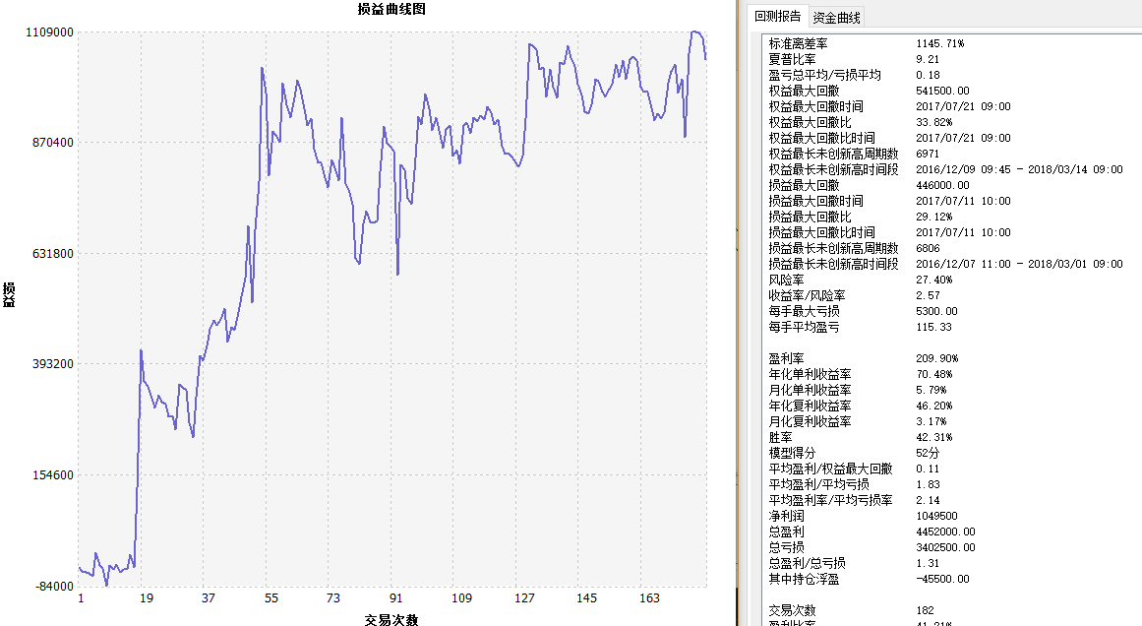Open the 资金曲线 tab
Screen dimensions: 1142x626
(837, 18)
